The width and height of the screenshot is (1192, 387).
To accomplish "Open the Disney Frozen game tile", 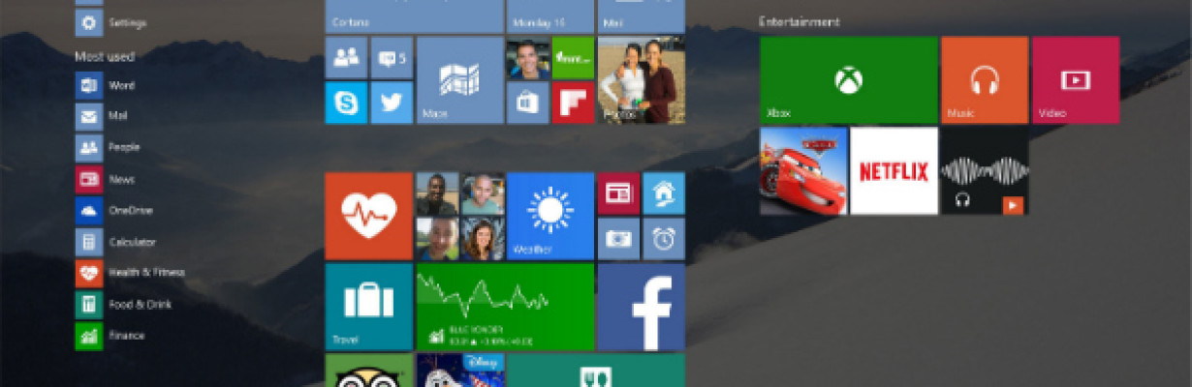I will 460,371.
